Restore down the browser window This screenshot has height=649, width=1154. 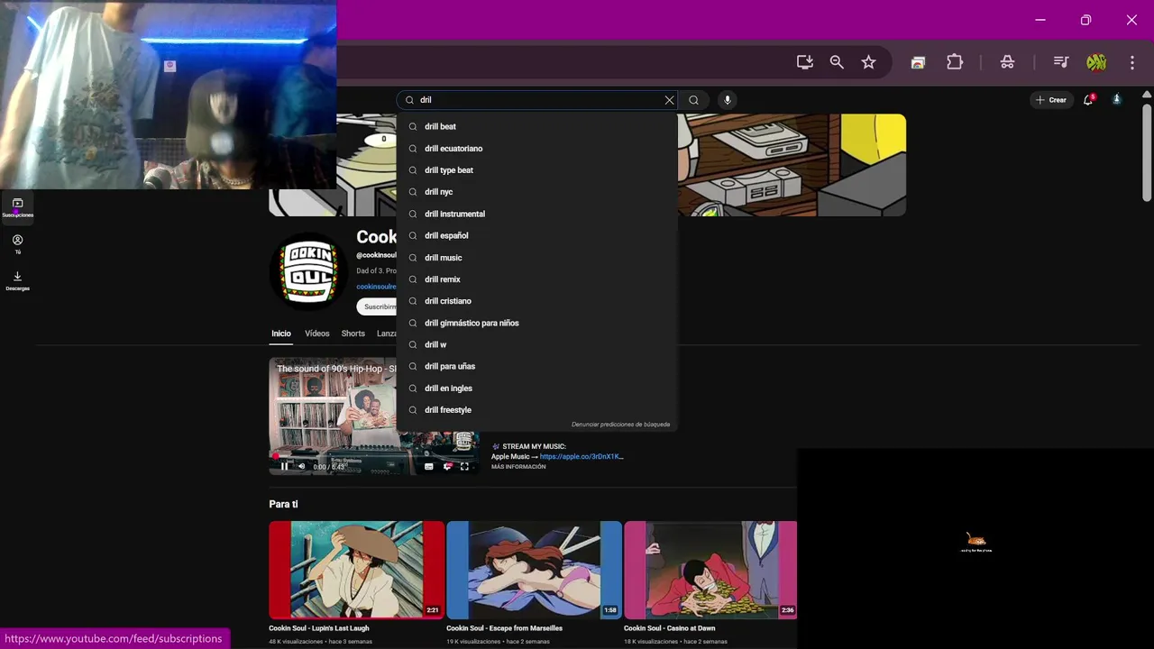click(x=1085, y=20)
